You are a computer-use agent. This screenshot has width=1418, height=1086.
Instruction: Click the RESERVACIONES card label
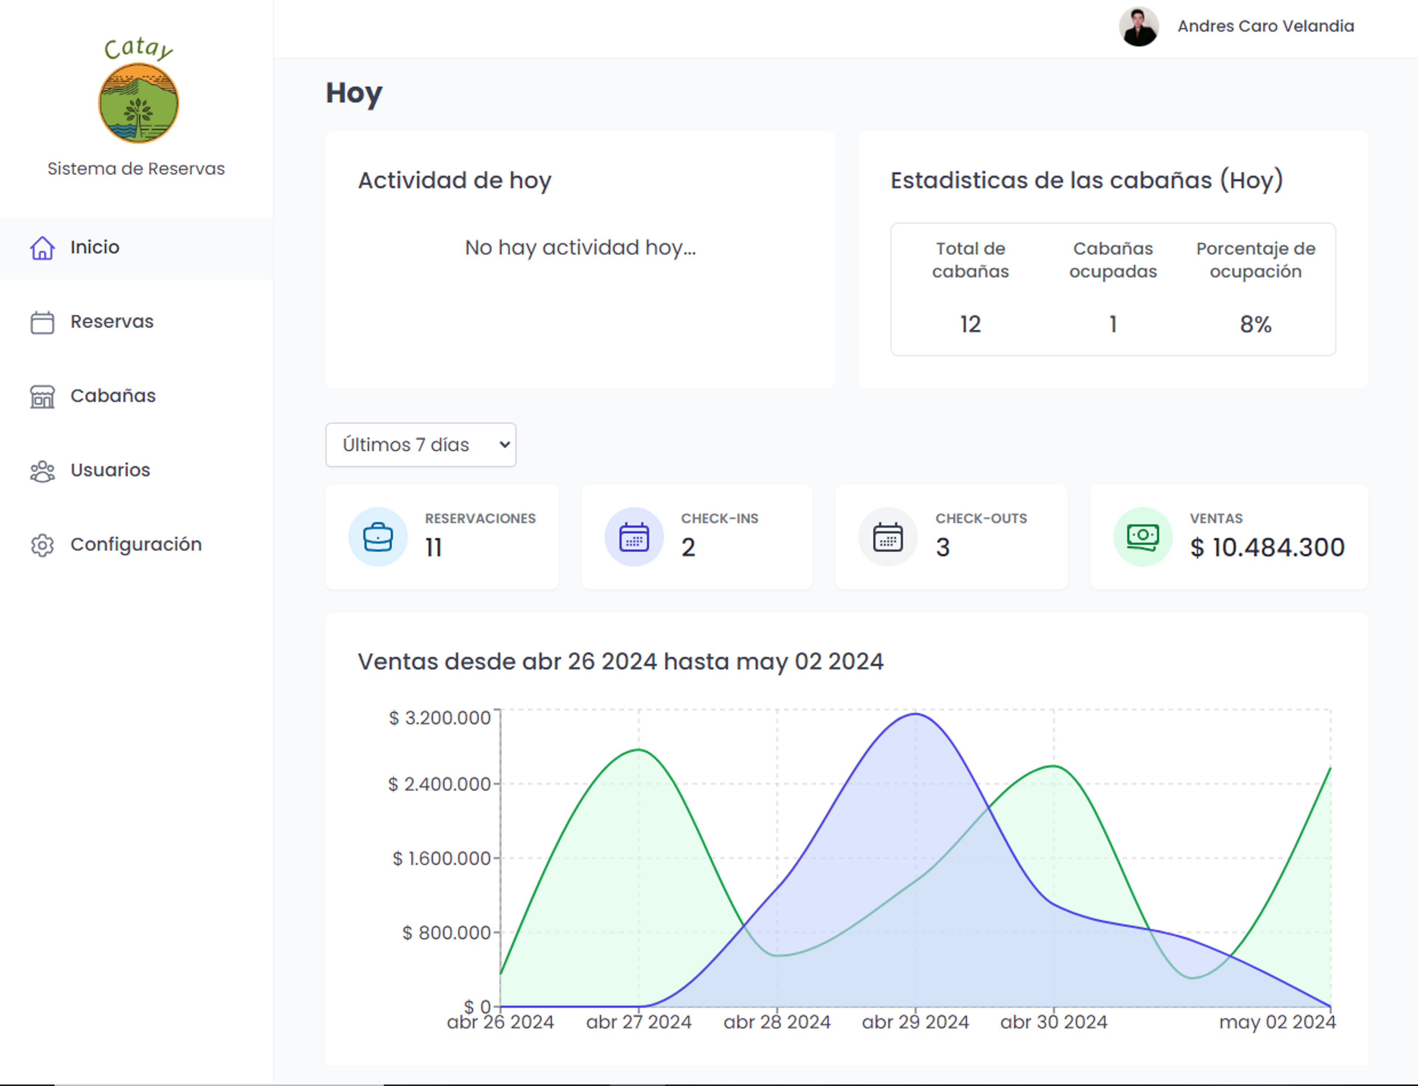[480, 518]
